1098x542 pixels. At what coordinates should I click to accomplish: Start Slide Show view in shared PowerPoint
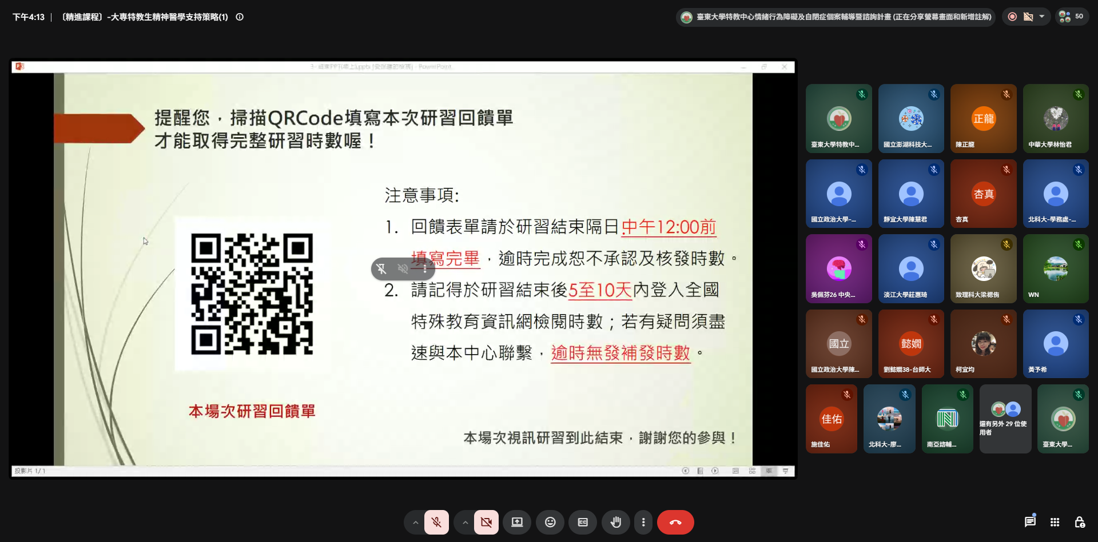click(785, 471)
